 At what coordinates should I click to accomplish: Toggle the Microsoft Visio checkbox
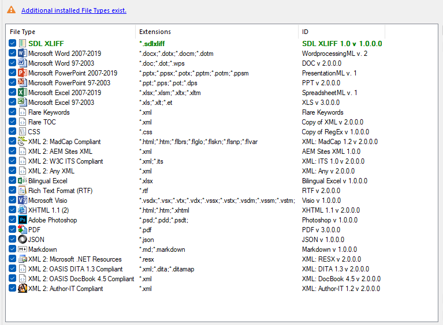click(12, 200)
